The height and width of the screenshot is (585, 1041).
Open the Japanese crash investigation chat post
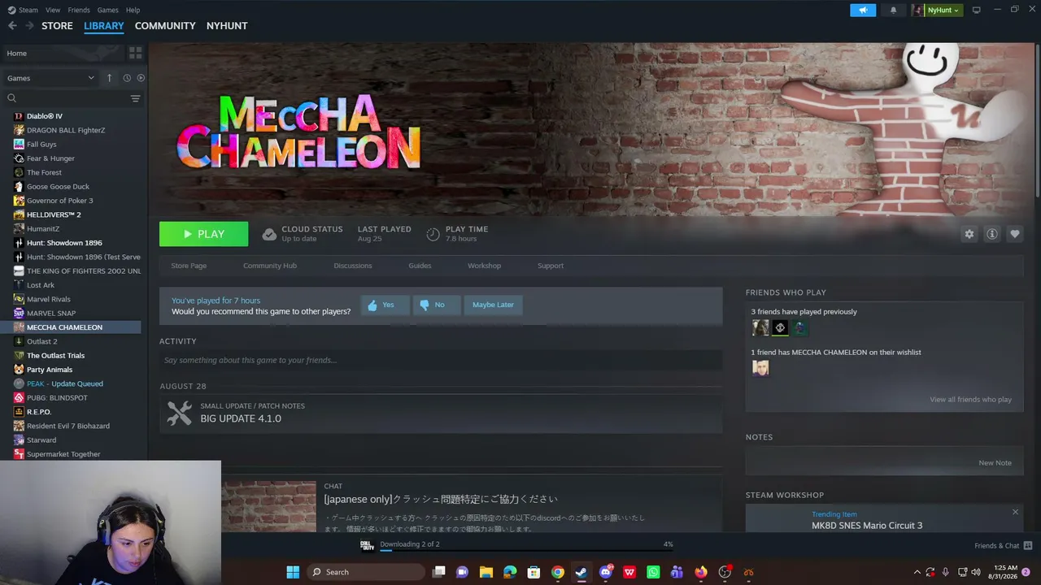(441, 499)
